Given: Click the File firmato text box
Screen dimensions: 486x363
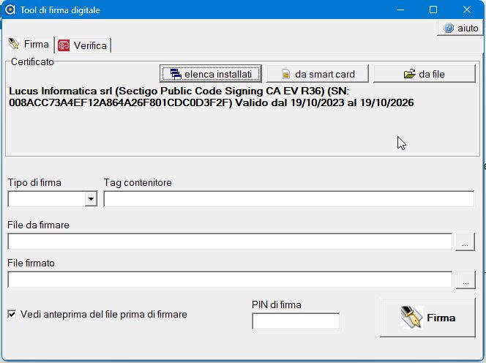Looking at the screenshot, I should point(229,280).
